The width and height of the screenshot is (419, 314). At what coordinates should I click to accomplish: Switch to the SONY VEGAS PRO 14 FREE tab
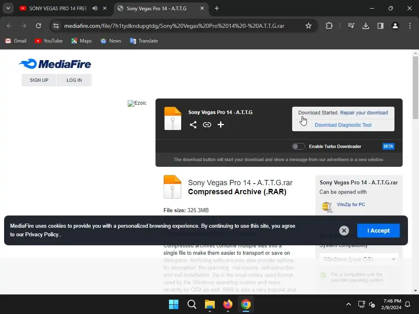(58, 8)
